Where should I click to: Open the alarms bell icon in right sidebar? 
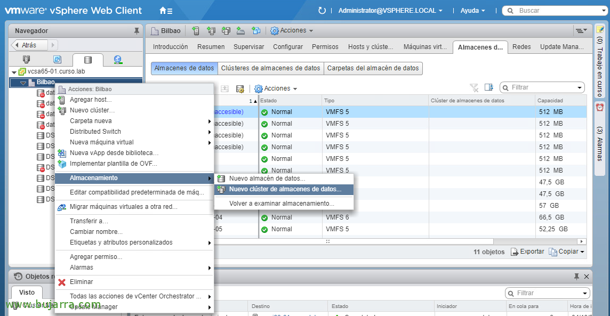[600, 108]
